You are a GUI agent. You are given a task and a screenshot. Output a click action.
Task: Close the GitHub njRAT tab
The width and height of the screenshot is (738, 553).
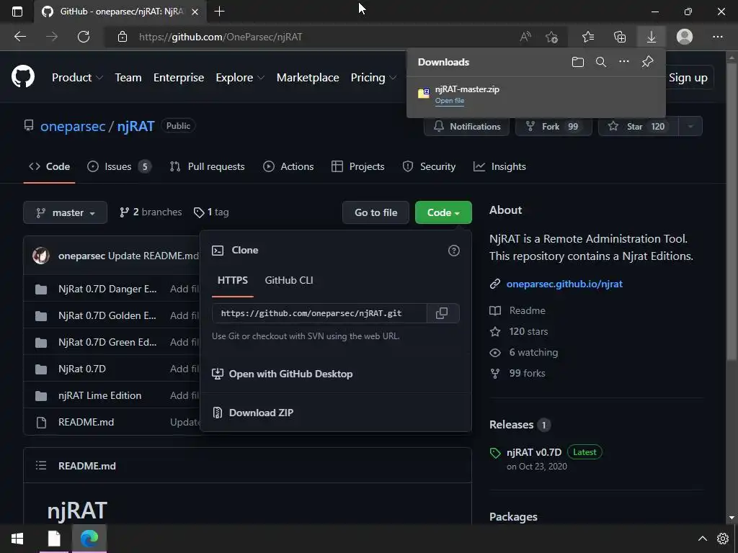[195, 12]
